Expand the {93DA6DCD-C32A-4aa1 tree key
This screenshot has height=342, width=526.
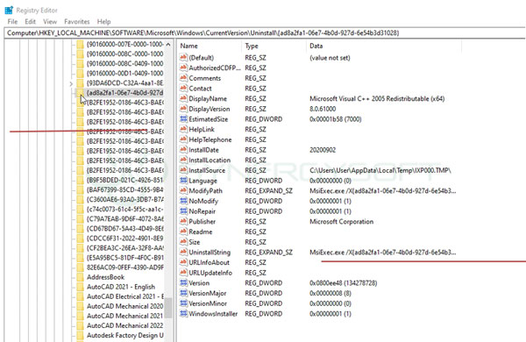click(x=71, y=83)
